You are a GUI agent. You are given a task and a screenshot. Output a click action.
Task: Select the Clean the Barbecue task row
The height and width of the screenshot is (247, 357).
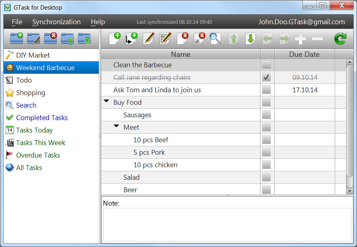(x=223, y=65)
